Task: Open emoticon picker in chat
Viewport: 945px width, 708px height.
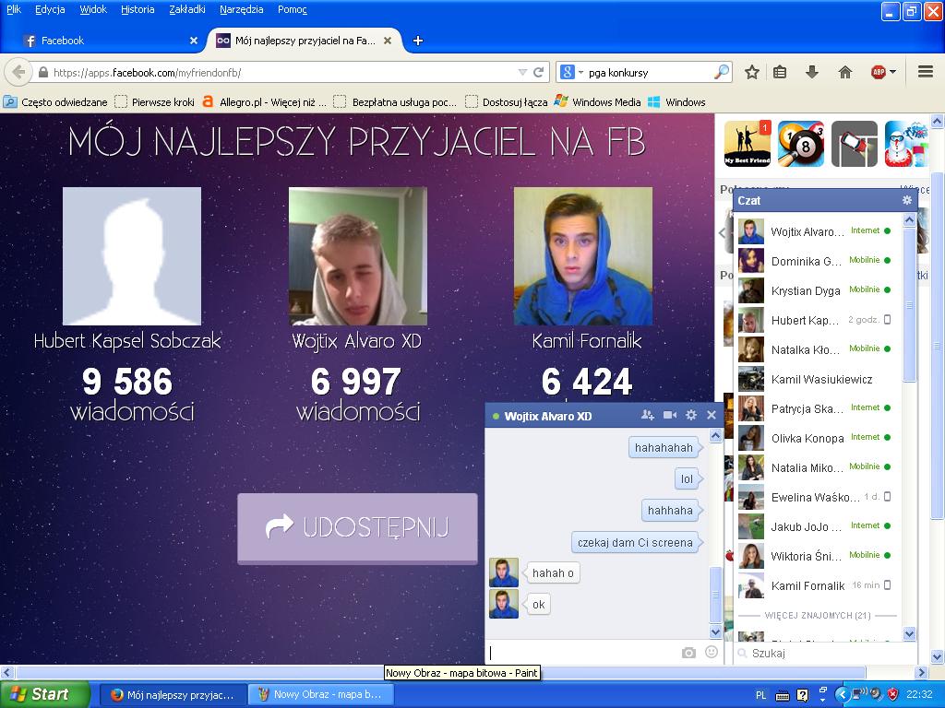Action: click(712, 653)
